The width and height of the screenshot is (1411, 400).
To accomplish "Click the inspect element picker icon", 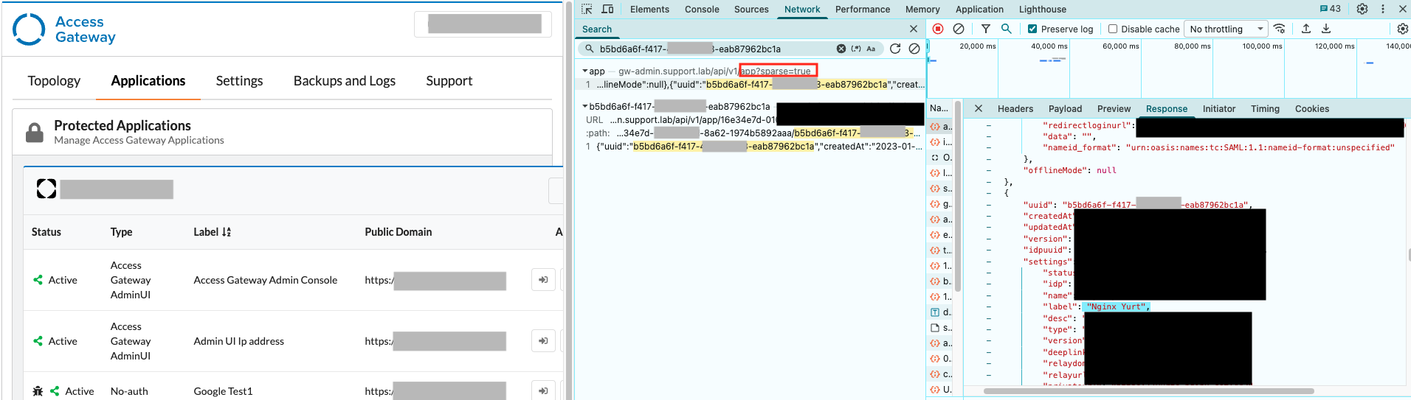I will (x=587, y=9).
